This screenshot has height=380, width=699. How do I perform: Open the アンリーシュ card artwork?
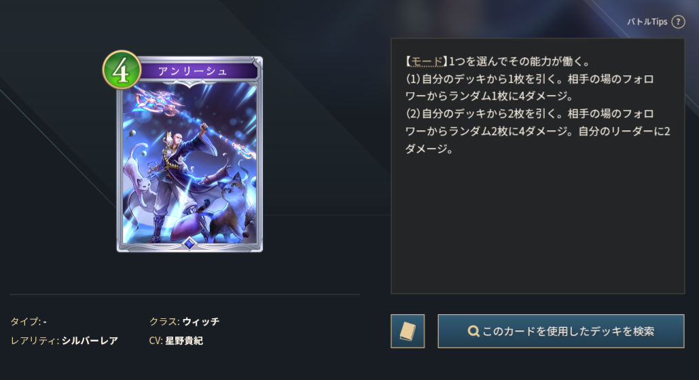point(190,163)
